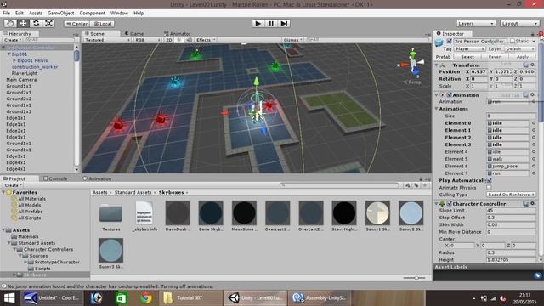Open the Gizmos dropdown

[x=293, y=40]
